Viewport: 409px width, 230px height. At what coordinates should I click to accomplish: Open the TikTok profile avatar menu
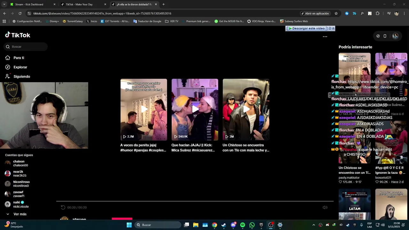[x=395, y=36]
